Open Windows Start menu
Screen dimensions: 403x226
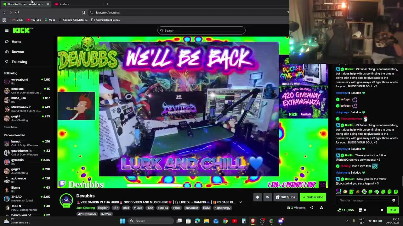pos(123,221)
